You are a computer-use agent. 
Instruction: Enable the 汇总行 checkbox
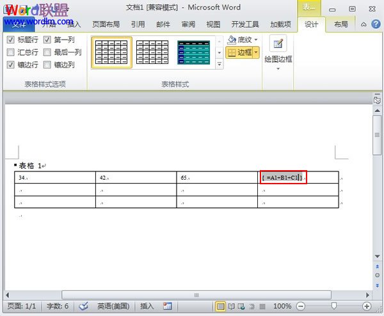[10, 52]
